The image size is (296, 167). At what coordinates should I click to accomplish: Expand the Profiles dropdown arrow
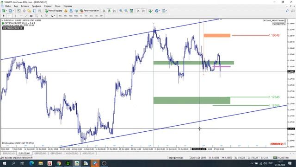coord(13,11)
